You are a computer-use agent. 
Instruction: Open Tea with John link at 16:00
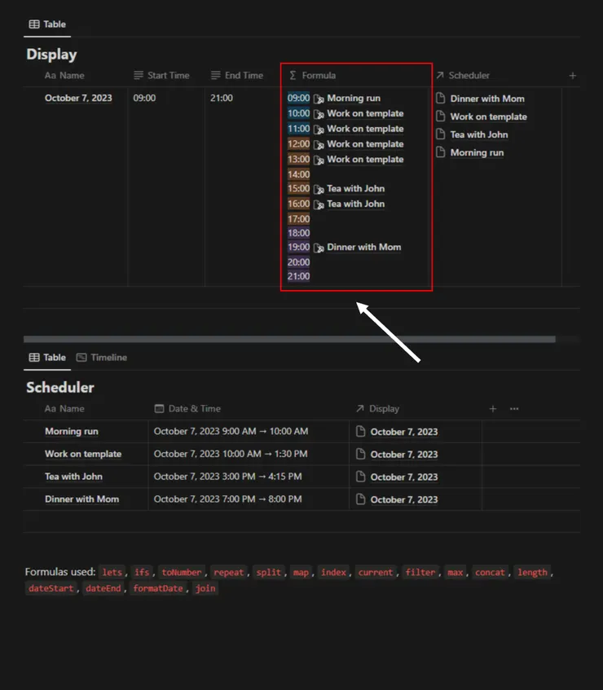(355, 204)
